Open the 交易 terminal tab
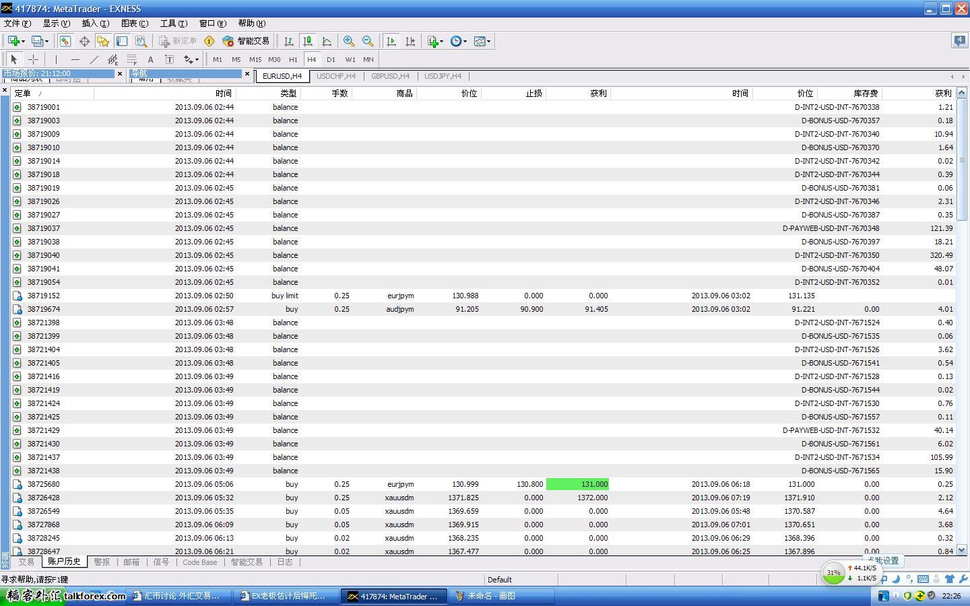970x606 pixels. click(x=26, y=562)
